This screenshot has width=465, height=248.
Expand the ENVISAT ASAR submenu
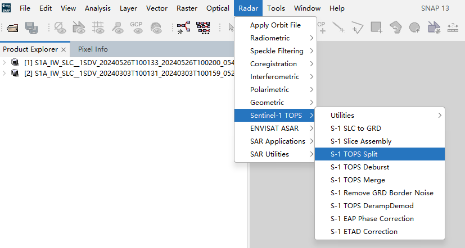point(276,128)
